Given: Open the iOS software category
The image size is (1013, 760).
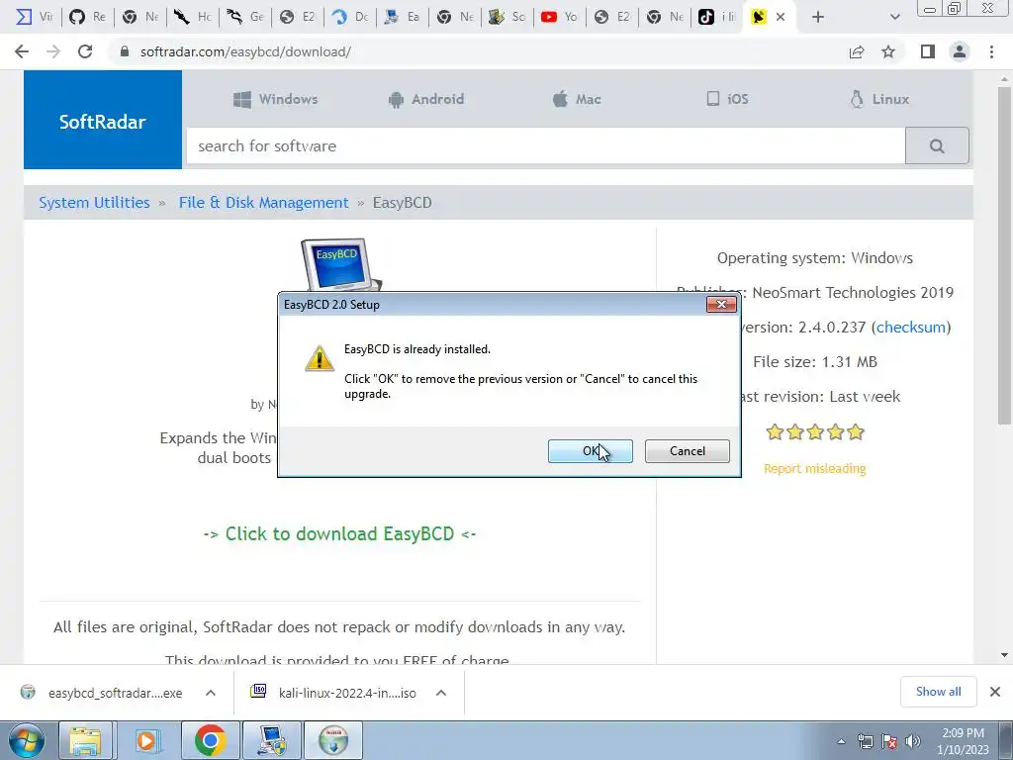Looking at the screenshot, I should pos(727,99).
